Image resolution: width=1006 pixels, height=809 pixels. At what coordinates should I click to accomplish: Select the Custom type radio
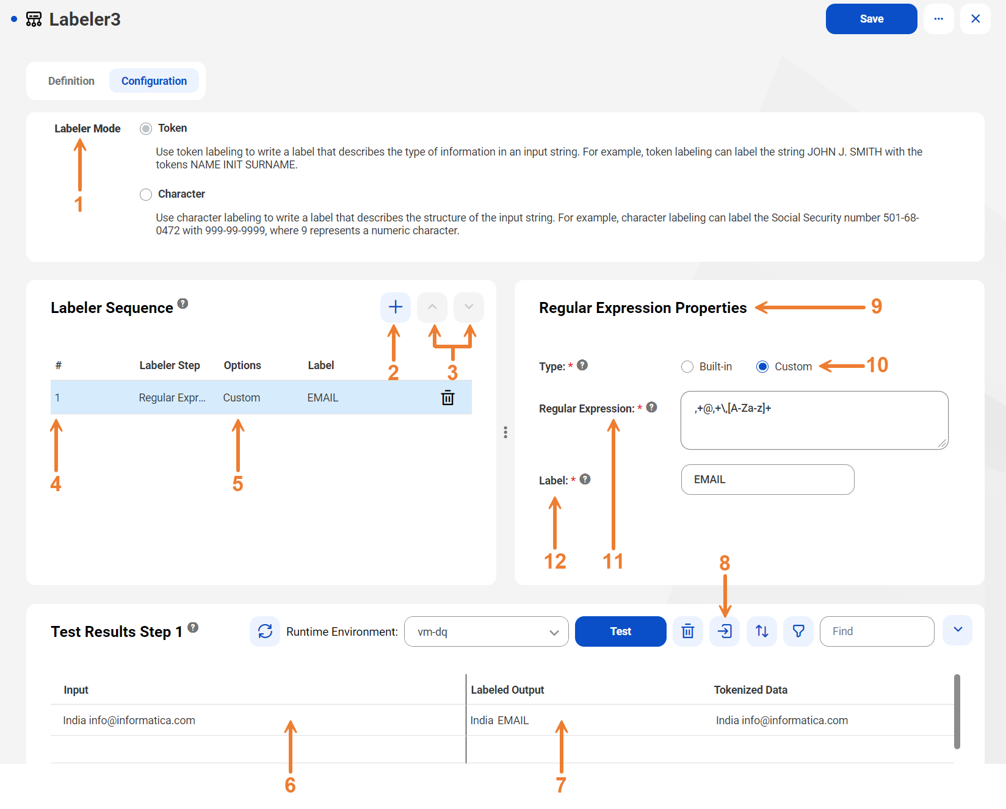tap(762, 367)
